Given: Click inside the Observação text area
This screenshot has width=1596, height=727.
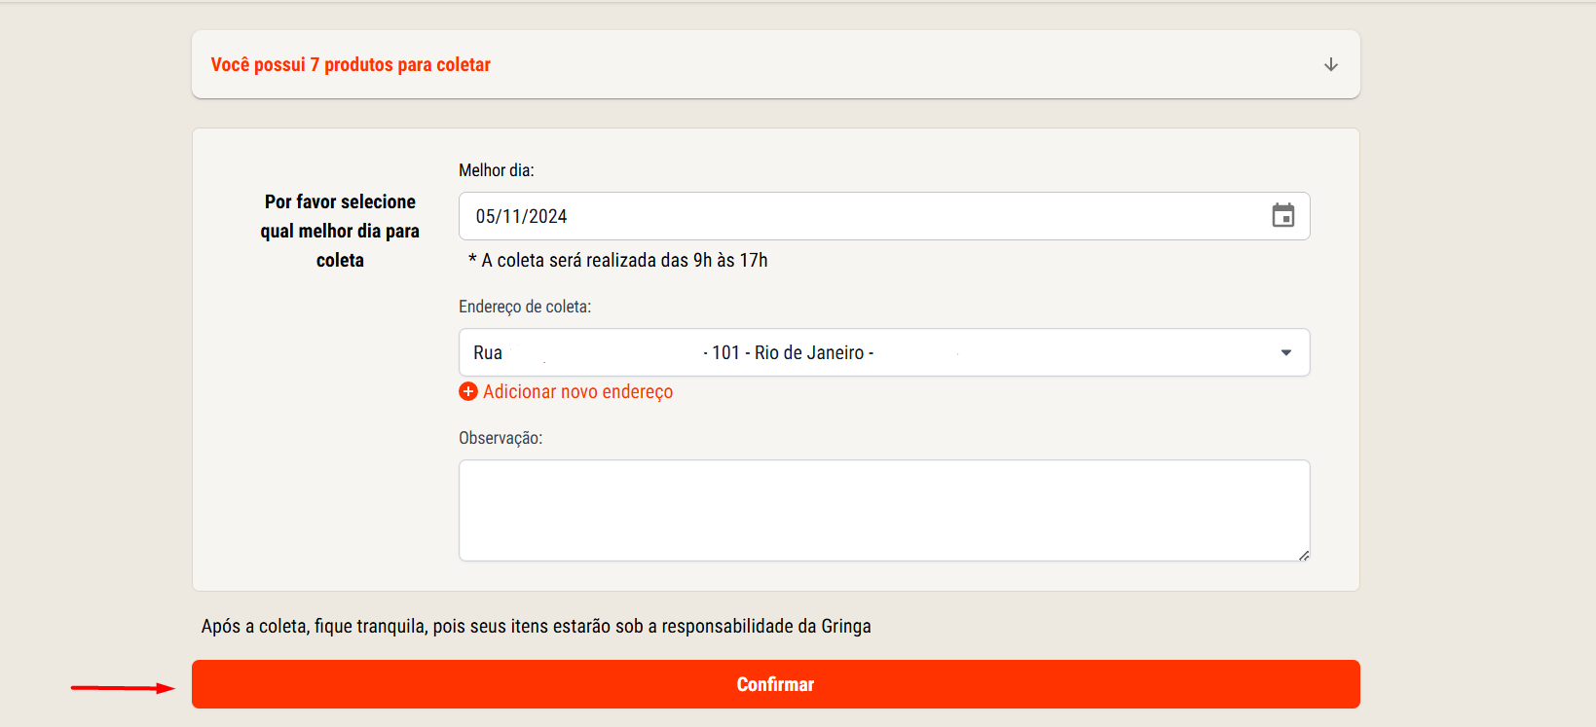Looking at the screenshot, I should point(884,510).
